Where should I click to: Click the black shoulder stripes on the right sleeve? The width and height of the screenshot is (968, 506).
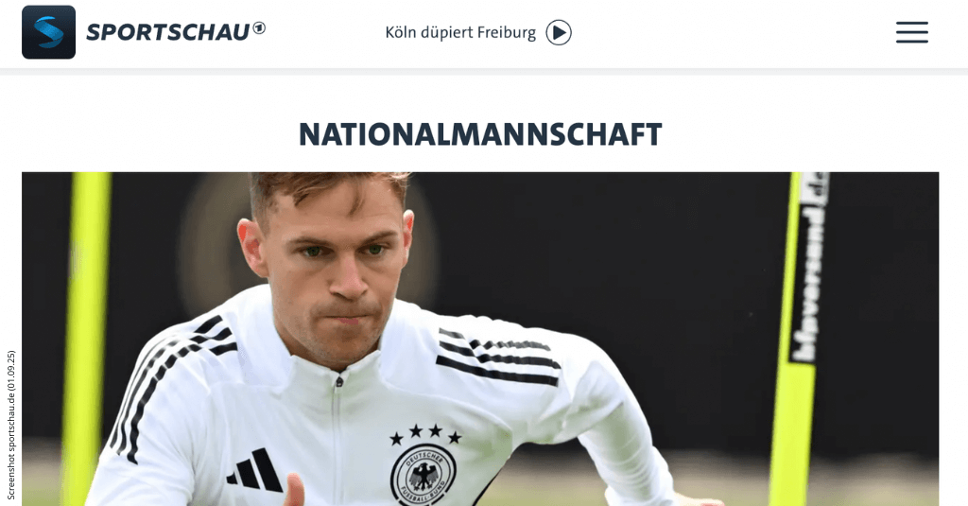(497, 357)
